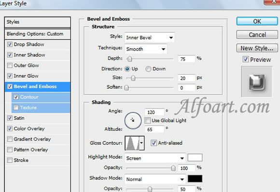Toggle the Satin checkbox
280x192 pixels.
pyautogui.click(x=10, y=118)
